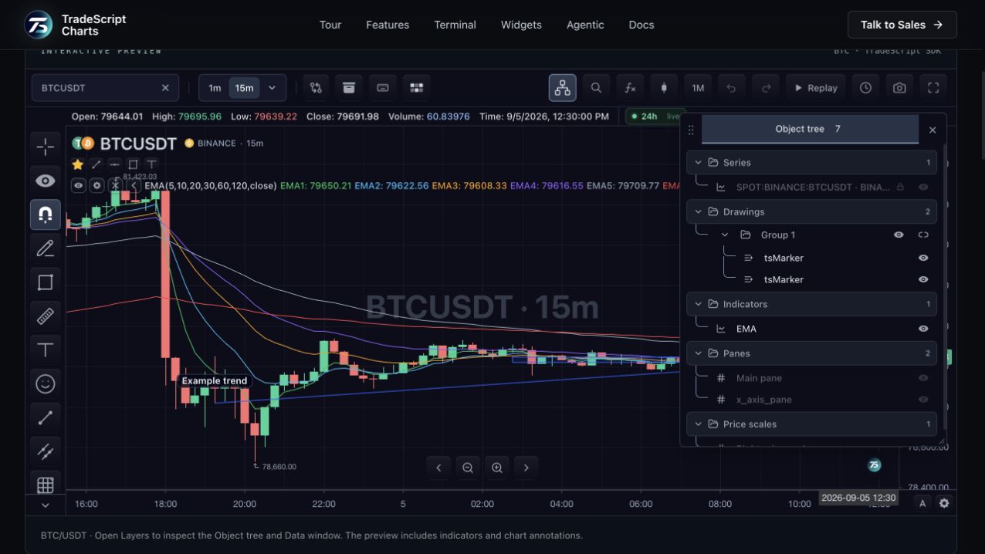Image resolution: width=985 pixels, height=554 pixels.
Task: Expand more tools below left toolbar
Action: (46, 505)
